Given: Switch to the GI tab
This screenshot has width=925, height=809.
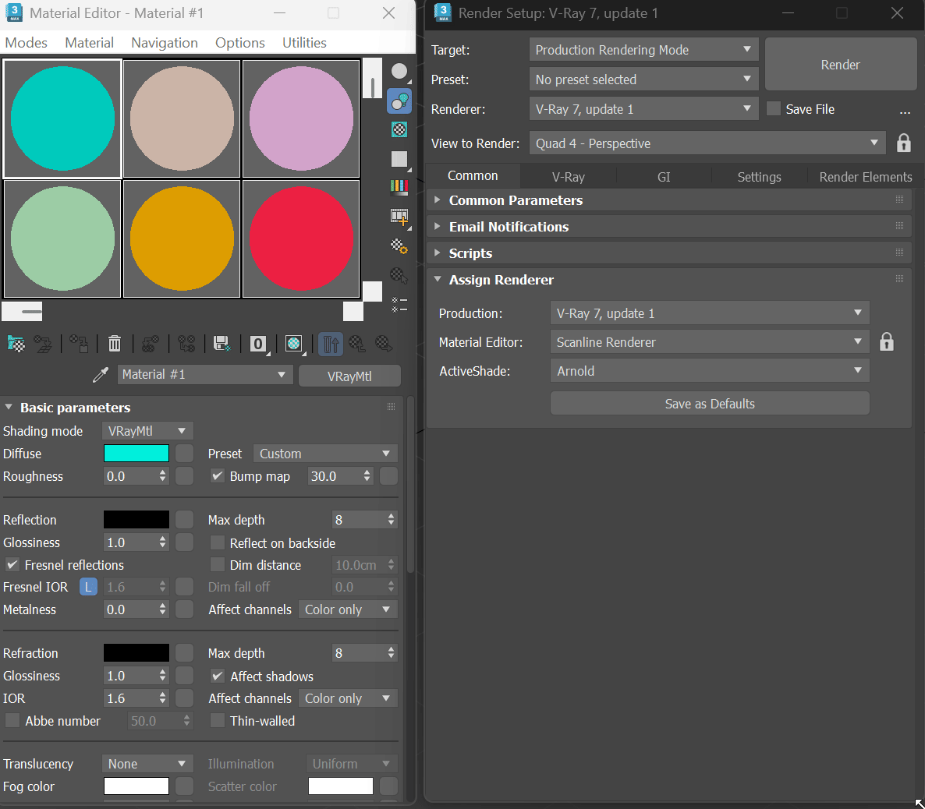Looking at the screenshot, I should (x=664, y=177).
